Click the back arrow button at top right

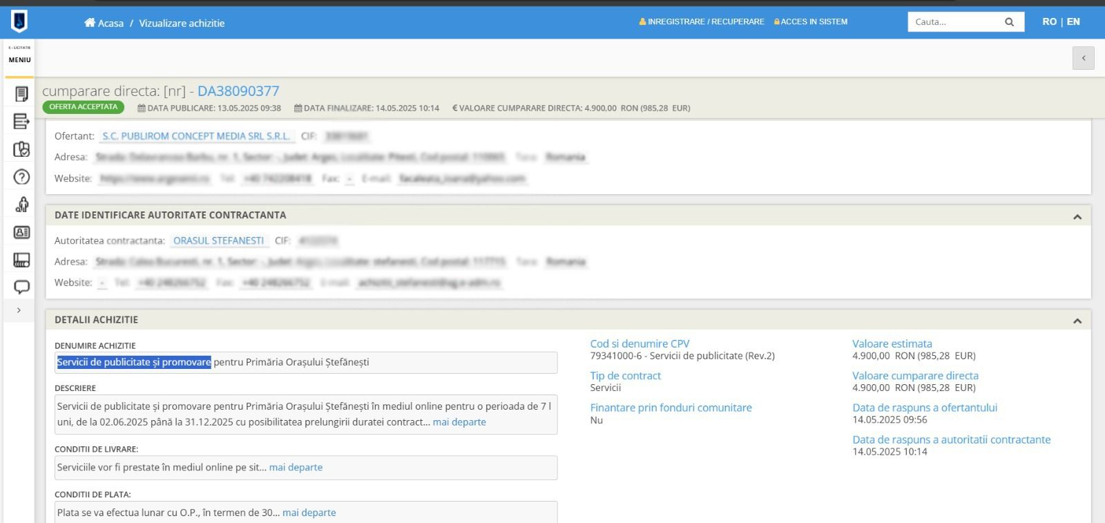(1083, 58)
